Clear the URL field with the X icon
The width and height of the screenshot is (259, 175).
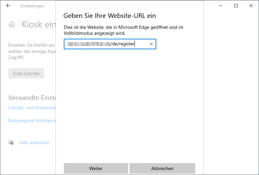click(x=151, y=44)
